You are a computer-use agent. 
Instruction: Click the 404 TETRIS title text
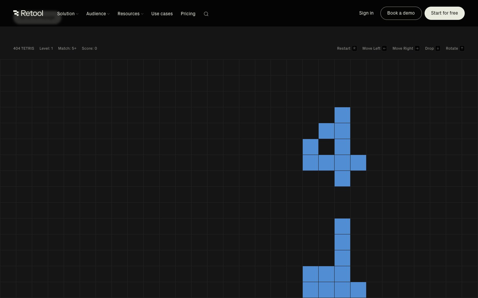click(24, 48)
